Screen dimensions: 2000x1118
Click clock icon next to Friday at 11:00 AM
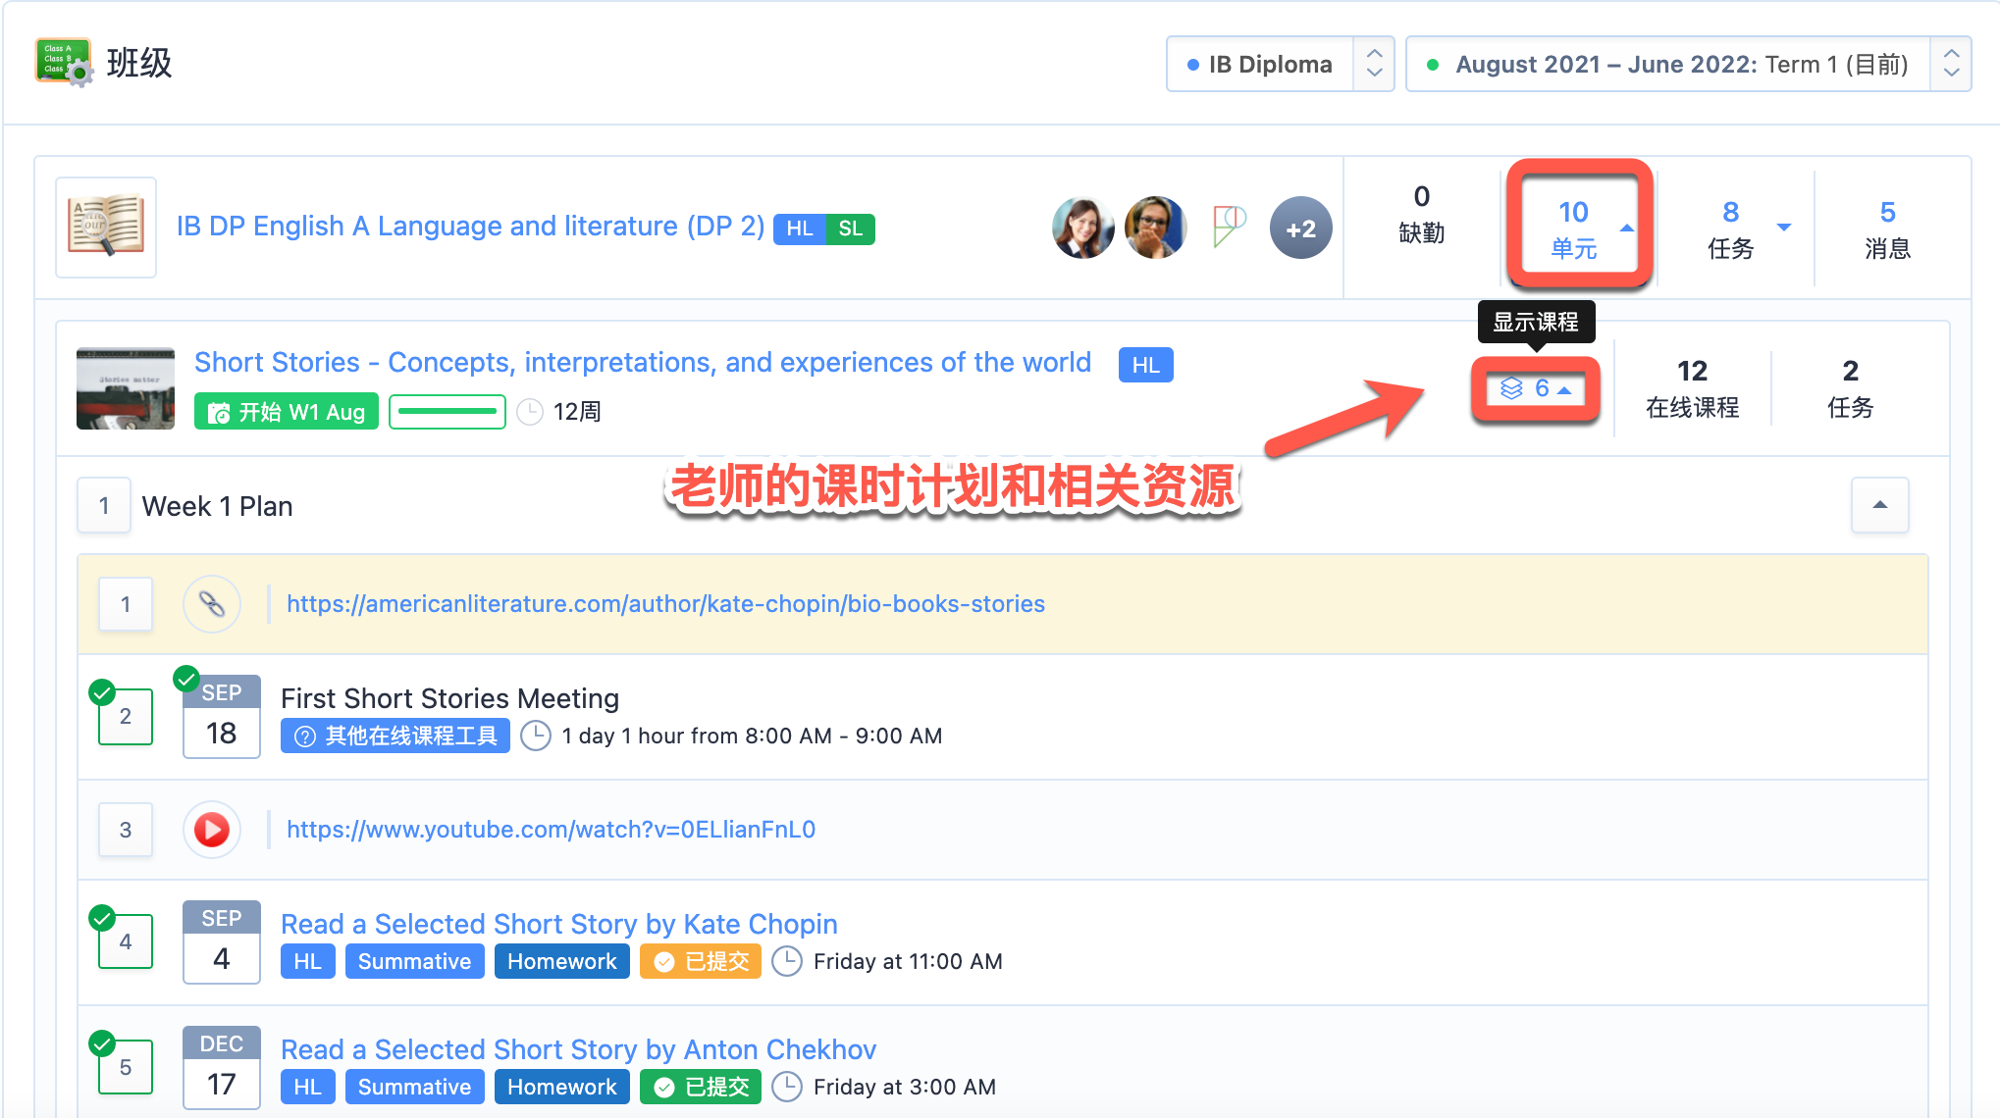[787, 961]
